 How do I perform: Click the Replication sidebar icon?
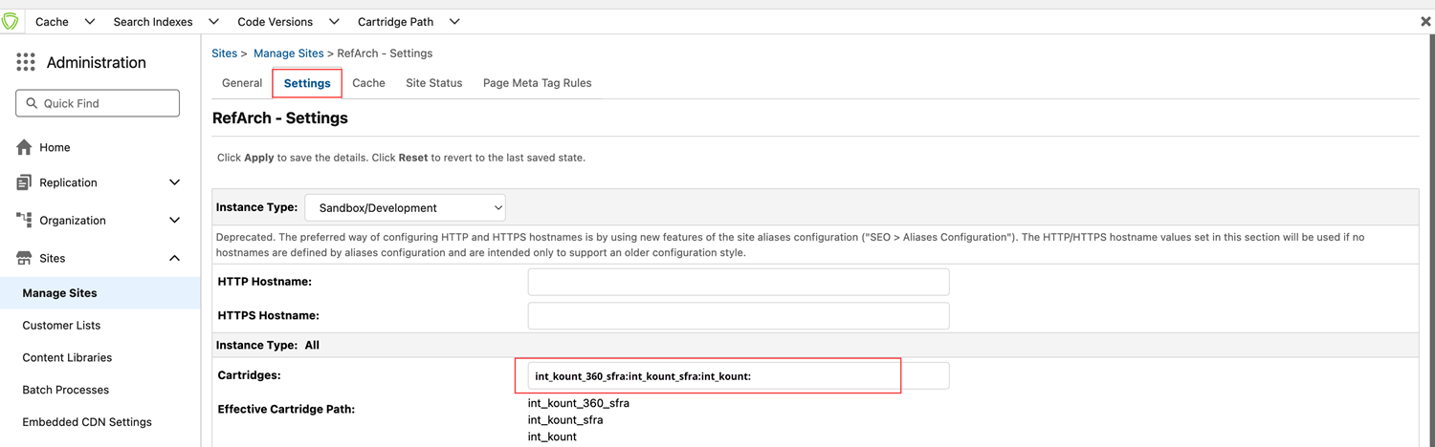[x=25, y=182]
